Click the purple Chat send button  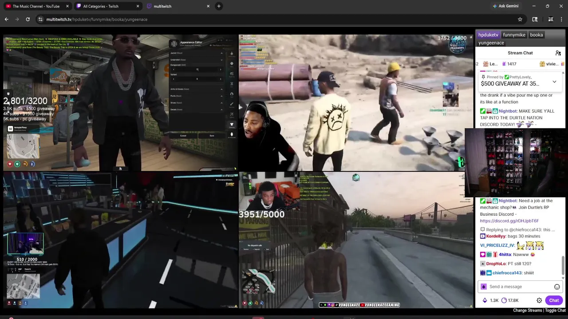554,300
